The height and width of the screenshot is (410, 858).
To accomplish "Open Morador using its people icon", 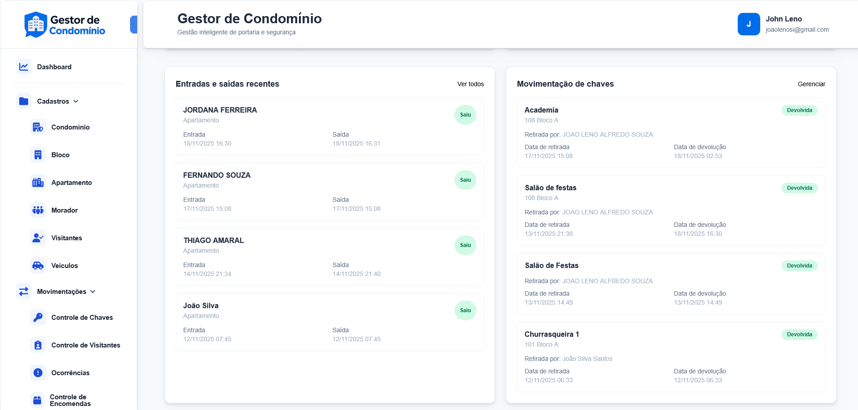I will click(x=38, y=210).
